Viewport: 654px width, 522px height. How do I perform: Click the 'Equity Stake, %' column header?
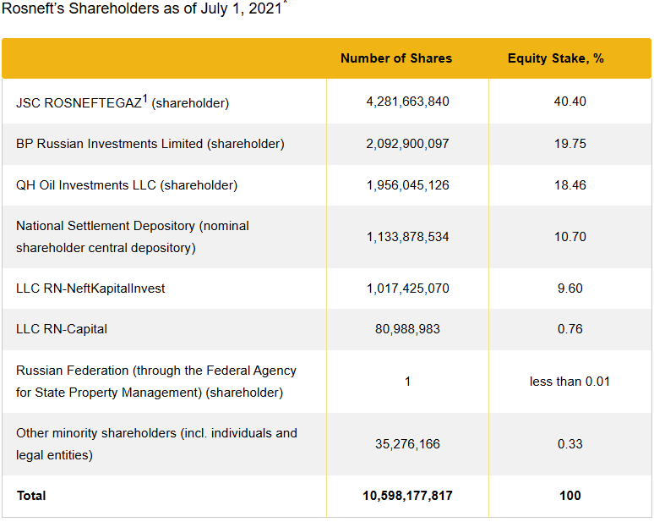pyautogui.click(x=555, y=58)
